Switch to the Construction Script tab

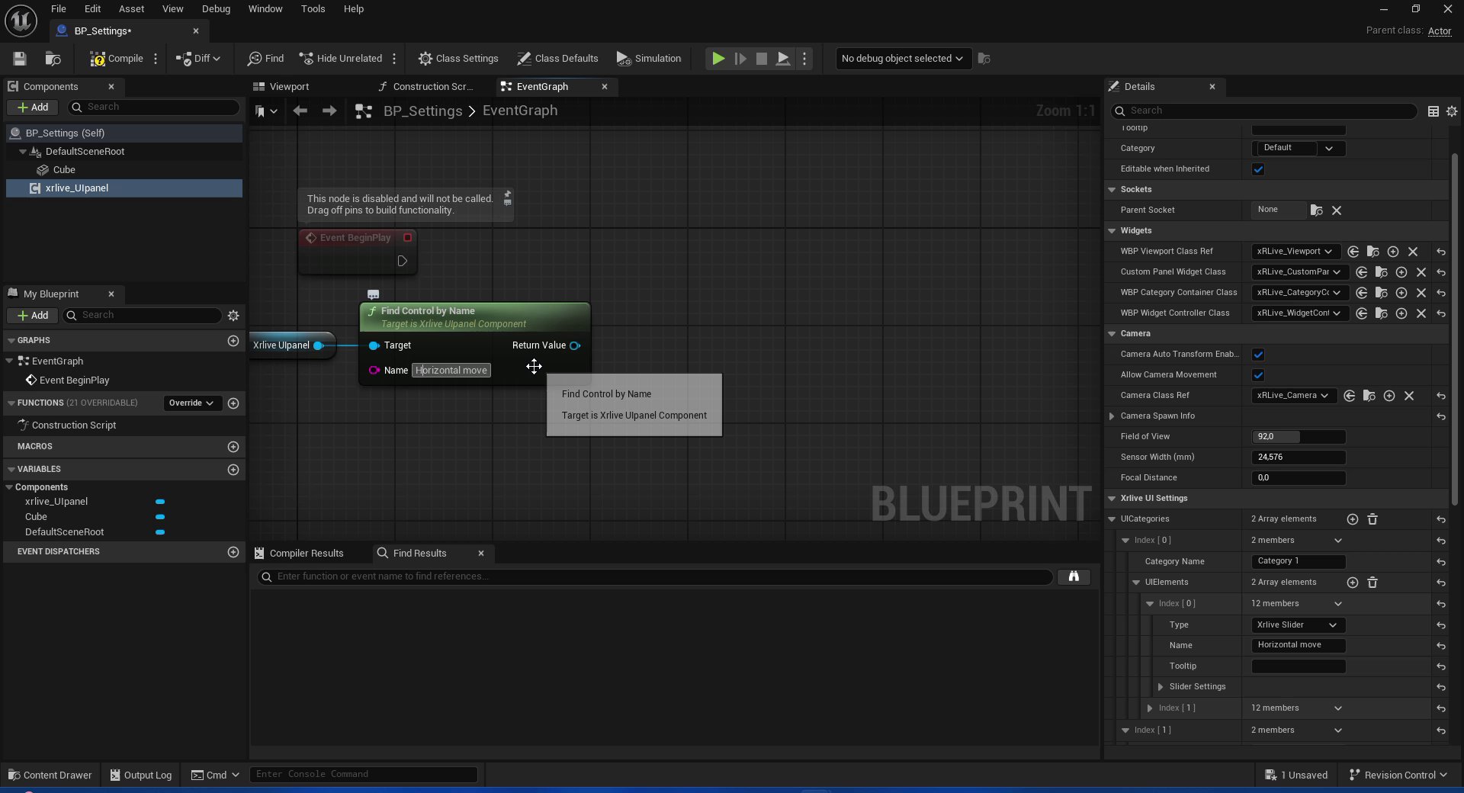click(x=432, y=87)
